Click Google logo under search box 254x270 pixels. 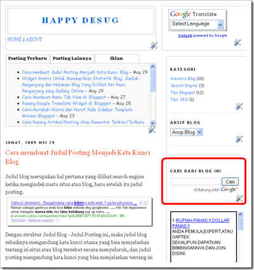(x=229, y=189)
